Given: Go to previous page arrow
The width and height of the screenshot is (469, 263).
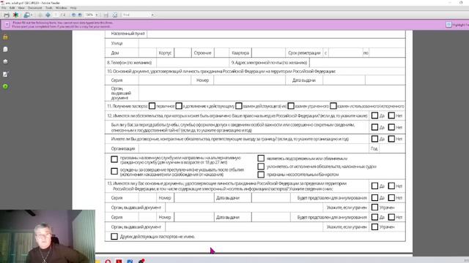Looking at the screenshot, I should (40, 15).
